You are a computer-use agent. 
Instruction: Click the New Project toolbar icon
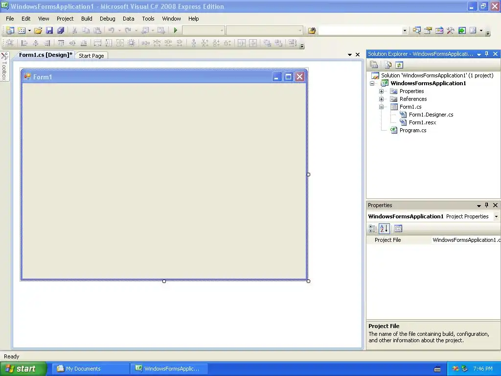10,30
